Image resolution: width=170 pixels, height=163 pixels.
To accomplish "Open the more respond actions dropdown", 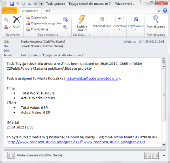I will 66,27.
